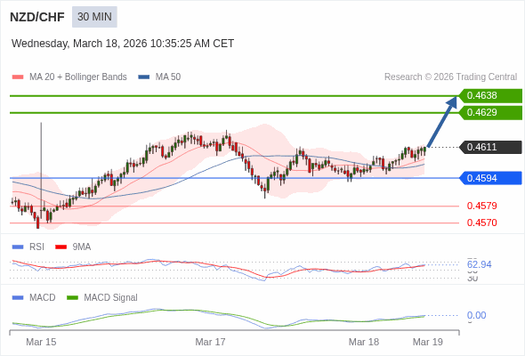Click the NZD/CHF pair title

pyautogui.click(x=37, y=17)
